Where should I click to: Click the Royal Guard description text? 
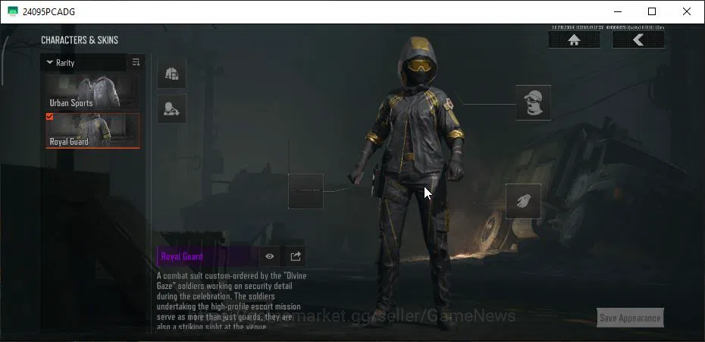(231, 300)
